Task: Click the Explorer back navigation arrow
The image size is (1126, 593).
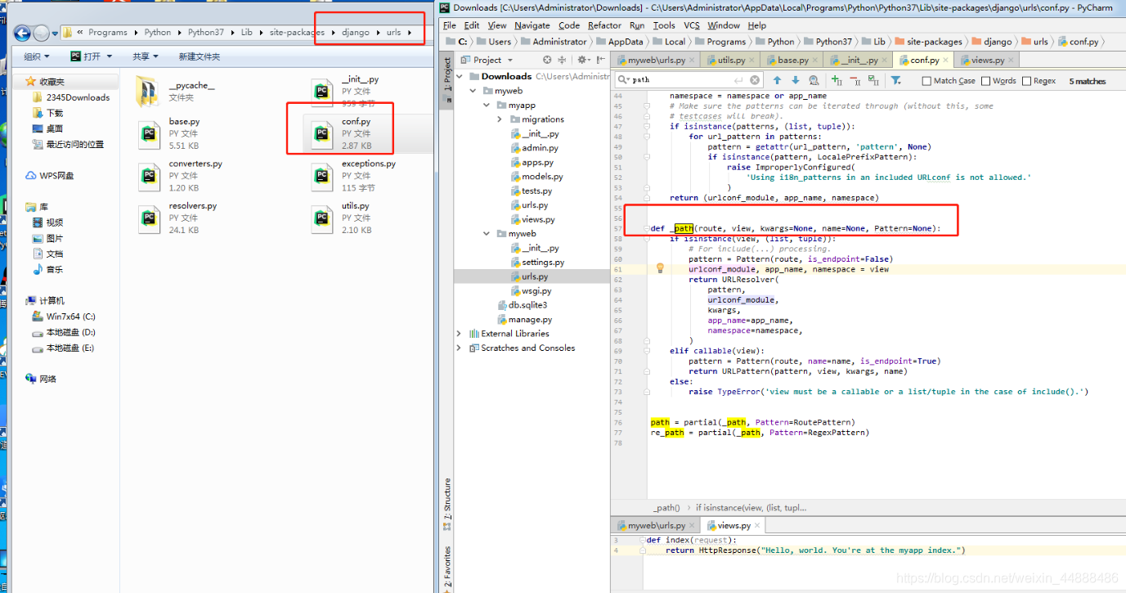Action: pos(22,33)
